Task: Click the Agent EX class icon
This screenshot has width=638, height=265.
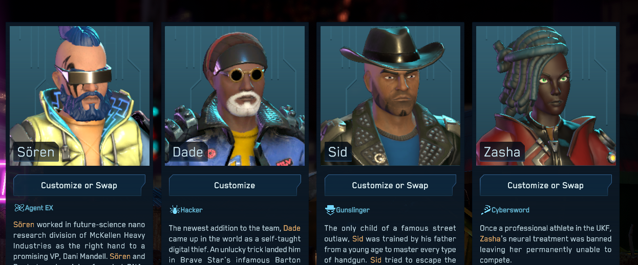Action: (x=19, y=208)
